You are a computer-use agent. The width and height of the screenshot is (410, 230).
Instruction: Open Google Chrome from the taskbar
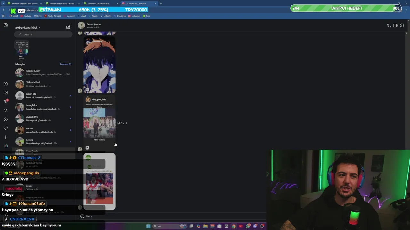(x=234, y=226)
